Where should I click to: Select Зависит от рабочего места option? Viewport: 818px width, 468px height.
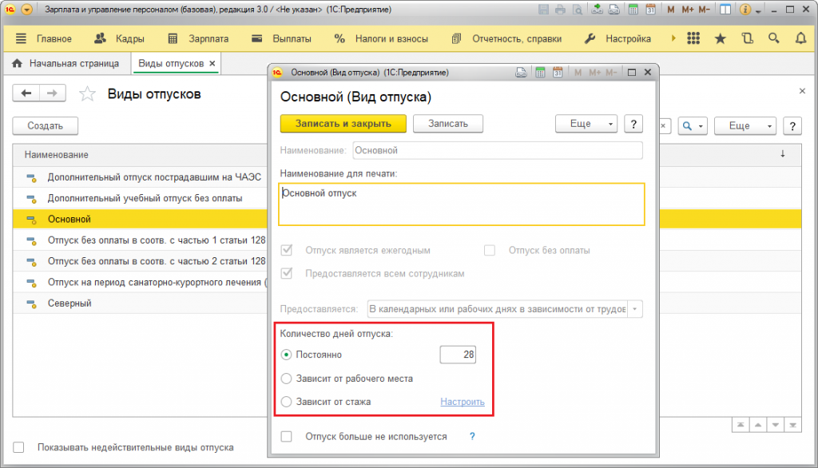click(286, 379)
